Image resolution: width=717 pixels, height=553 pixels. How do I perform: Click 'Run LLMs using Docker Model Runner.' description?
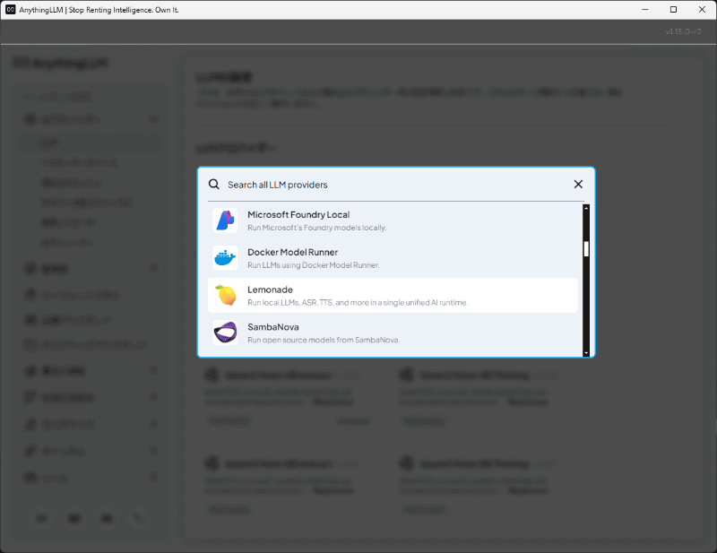pos(313,265)
